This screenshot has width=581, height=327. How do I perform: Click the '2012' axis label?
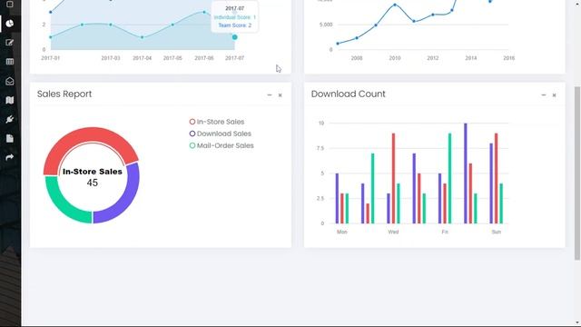click(x=433, y=58)
